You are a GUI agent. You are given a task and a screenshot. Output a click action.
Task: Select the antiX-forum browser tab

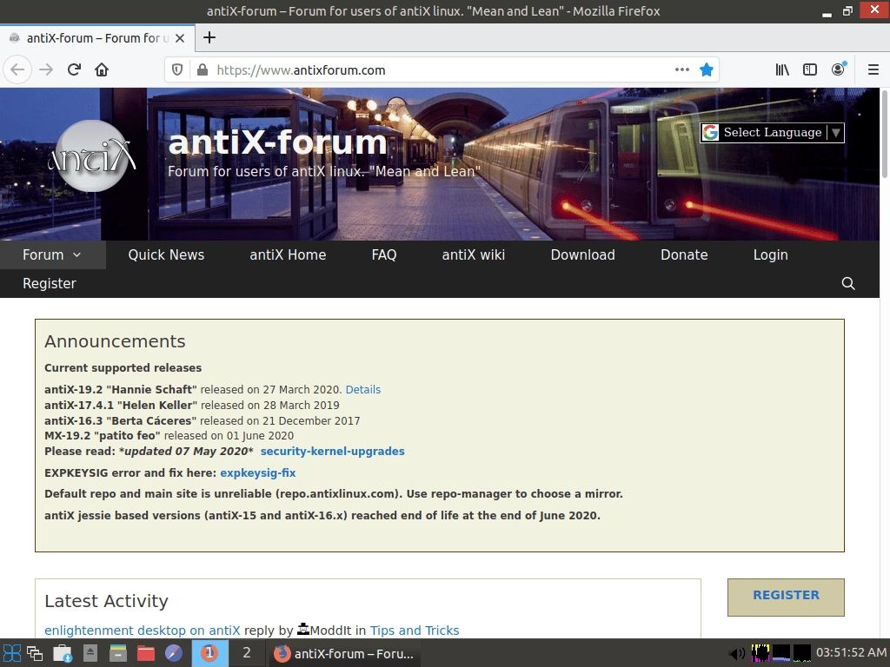tap(97, 38)
